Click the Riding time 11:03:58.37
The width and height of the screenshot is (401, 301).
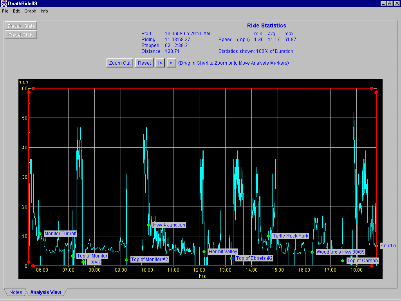click(x=177, y=40)
